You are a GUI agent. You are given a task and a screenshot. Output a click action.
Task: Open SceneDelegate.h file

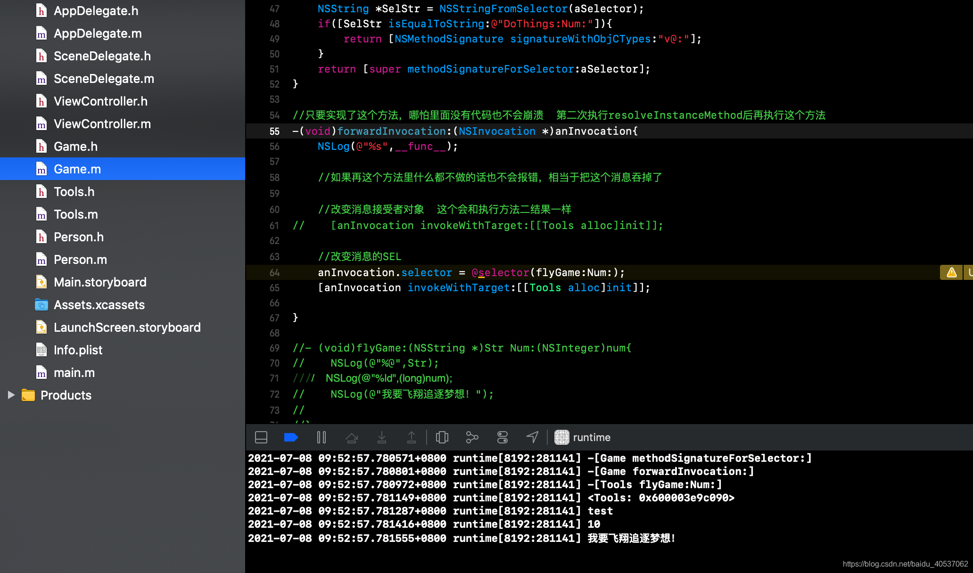[x=102, y=56]
